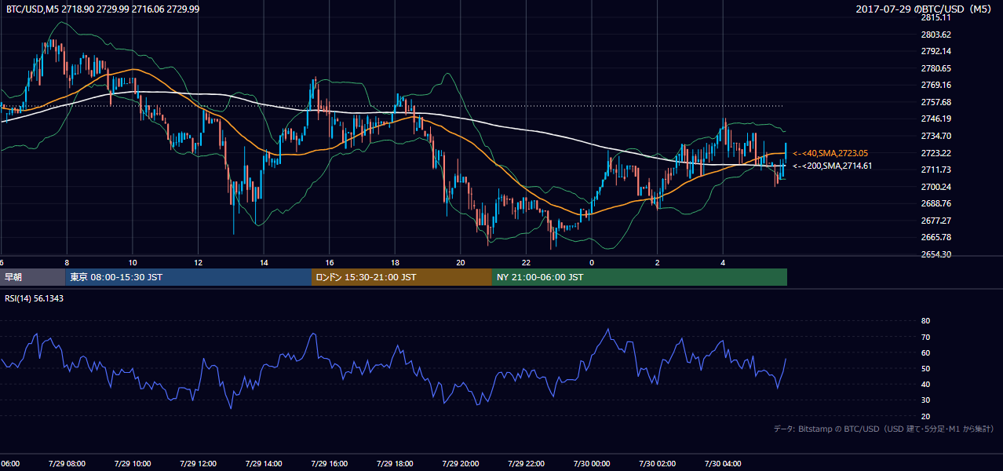
Task: Click the '7/29 18:00' bottom time label
Action: (394, 464)
